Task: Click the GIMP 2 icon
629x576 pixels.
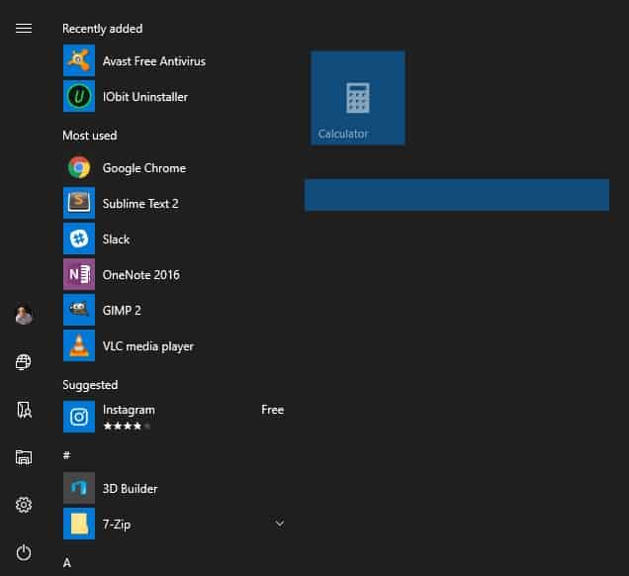Action: [x=79, y=310]
